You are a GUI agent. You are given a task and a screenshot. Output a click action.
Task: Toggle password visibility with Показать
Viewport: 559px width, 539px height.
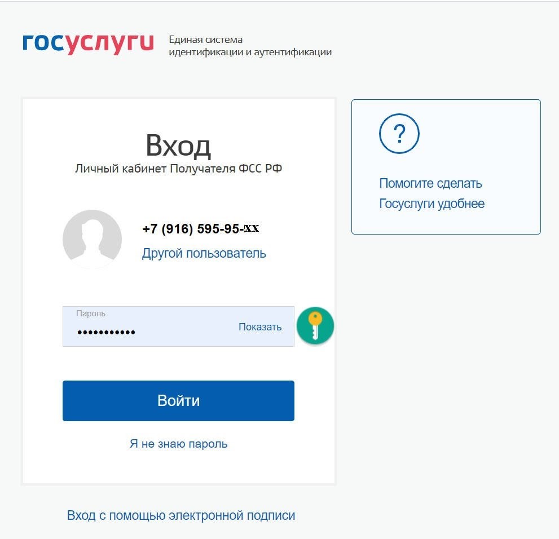pos(259,327)
